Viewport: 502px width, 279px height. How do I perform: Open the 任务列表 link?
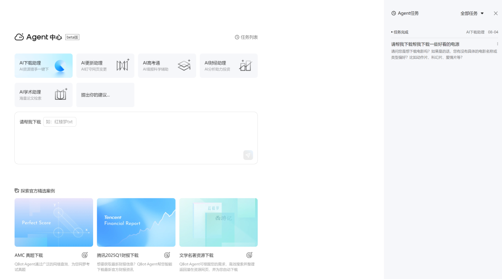click(246, 37)
